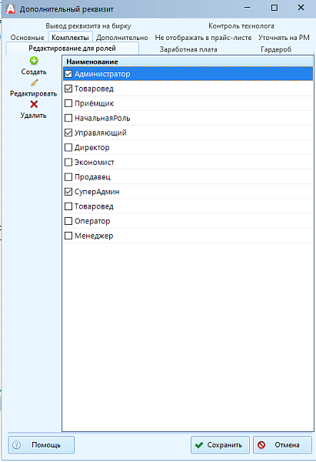The height and width of the screenshot is (462, 316).
Task: Check the Менеджер role checkbox
Action: pos(68,236)
